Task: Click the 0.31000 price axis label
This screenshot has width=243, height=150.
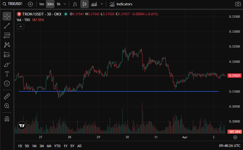Action: click(235, 92)
